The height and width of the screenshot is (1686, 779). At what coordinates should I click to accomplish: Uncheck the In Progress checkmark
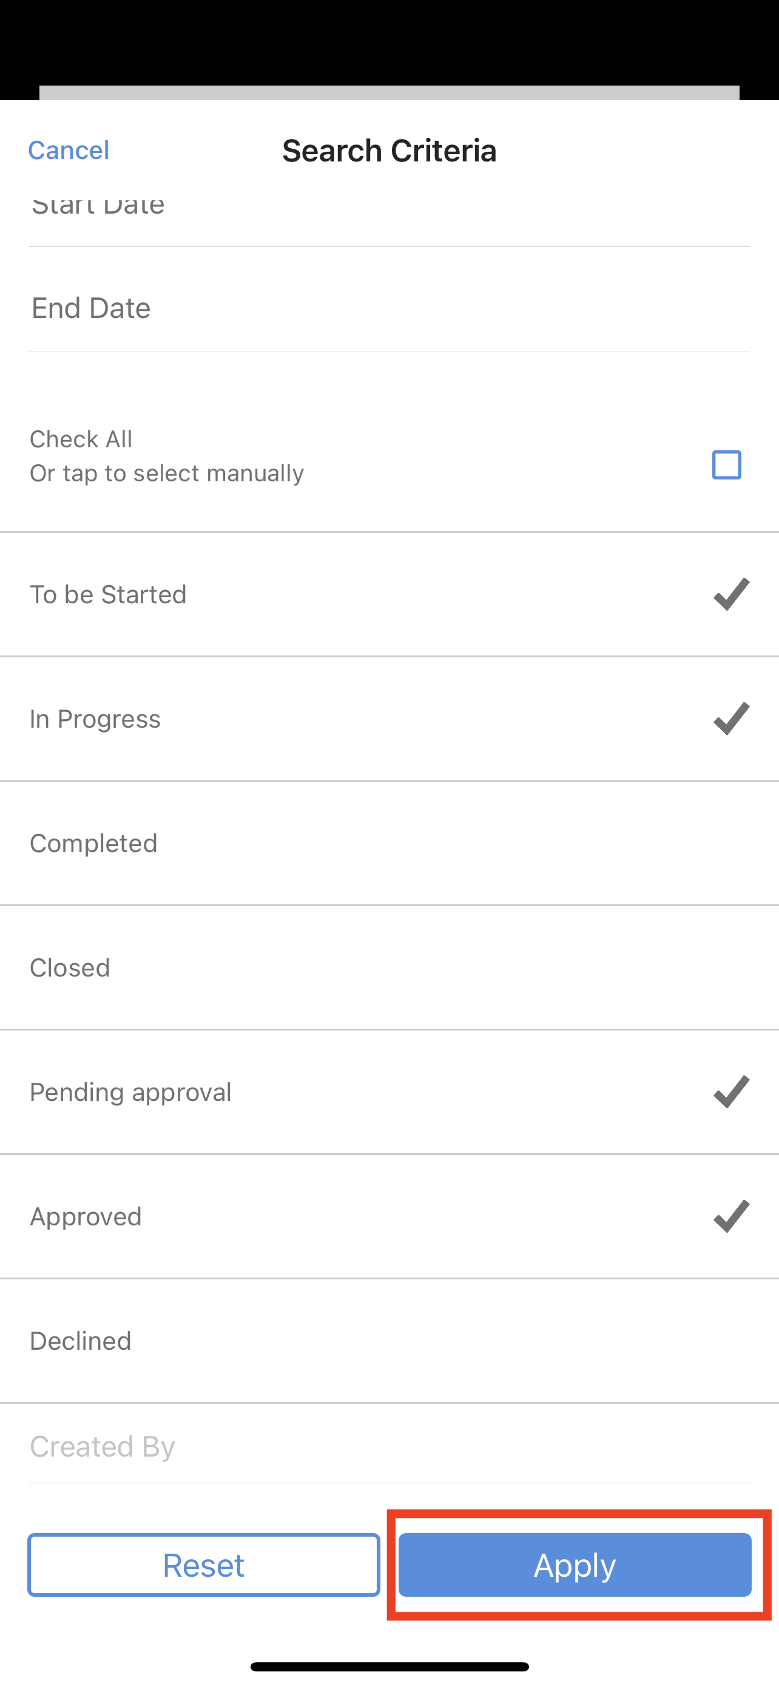[730, 719]
